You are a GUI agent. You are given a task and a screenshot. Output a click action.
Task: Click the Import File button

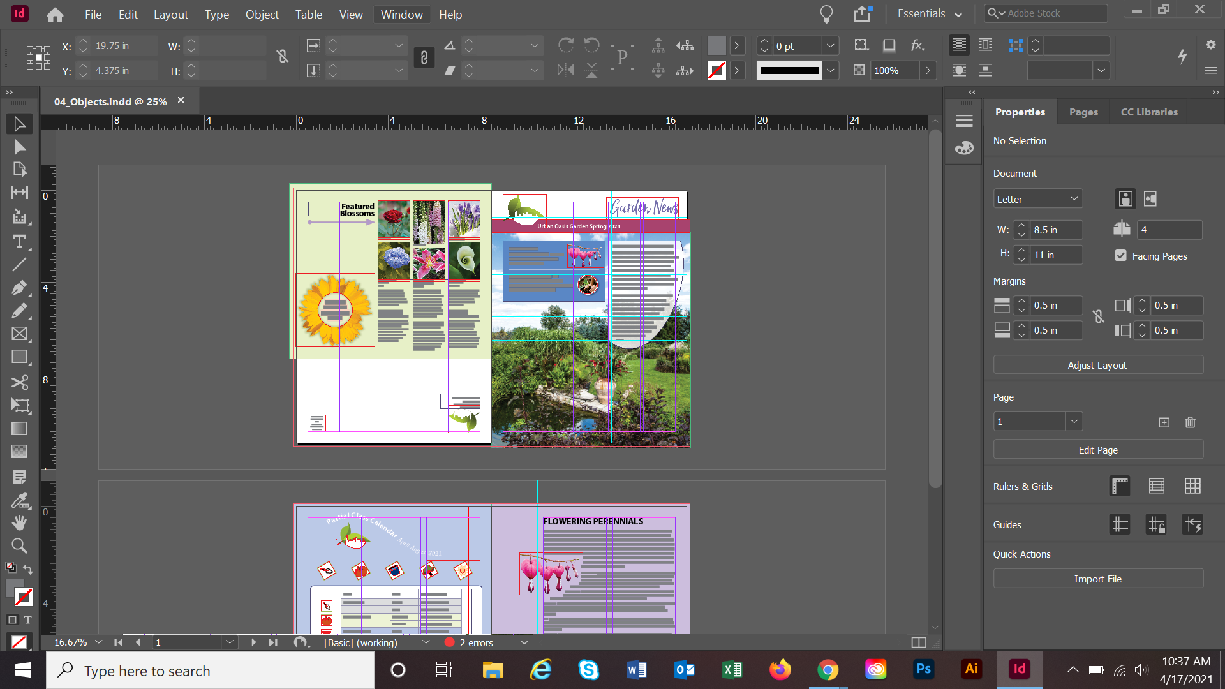click(x=1097, y=579)
